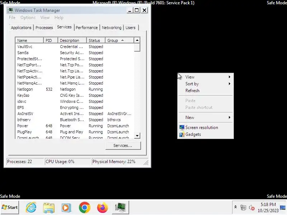The height and width of the screenshot is (215, 287).
Task: Select the AxInstSV service row
Action: 75,114
